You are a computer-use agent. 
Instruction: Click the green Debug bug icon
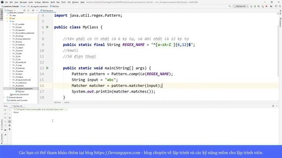pyautogui.click(x=255, y=6)
